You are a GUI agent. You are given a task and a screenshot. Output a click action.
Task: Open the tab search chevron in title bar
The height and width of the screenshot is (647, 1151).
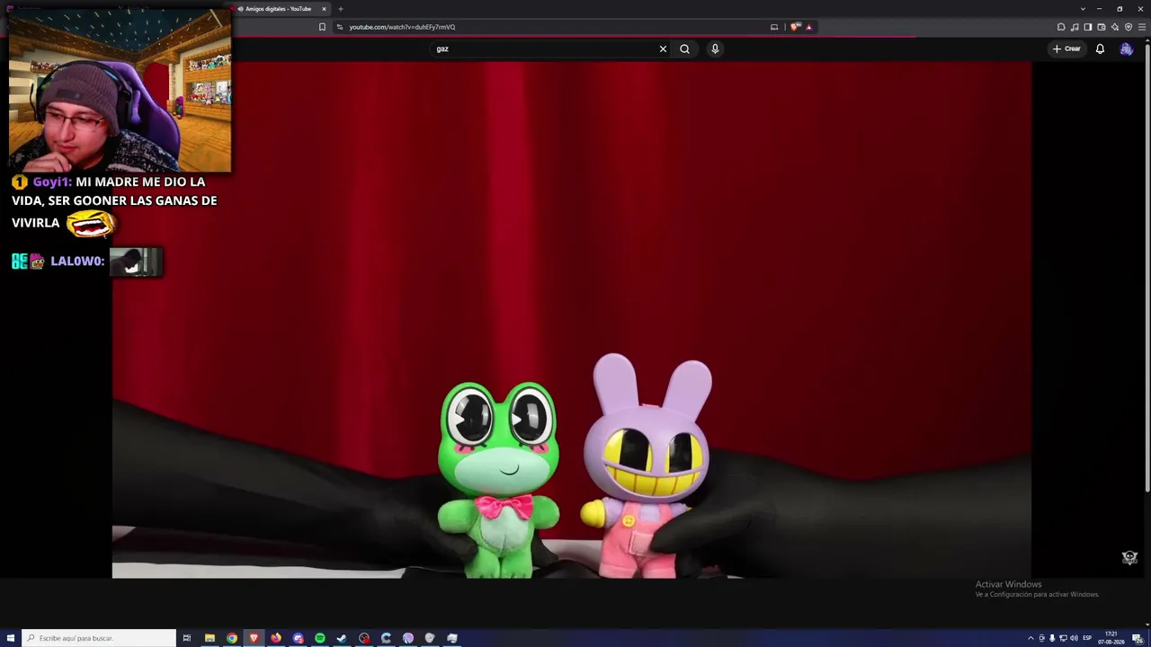(1083, 9)
